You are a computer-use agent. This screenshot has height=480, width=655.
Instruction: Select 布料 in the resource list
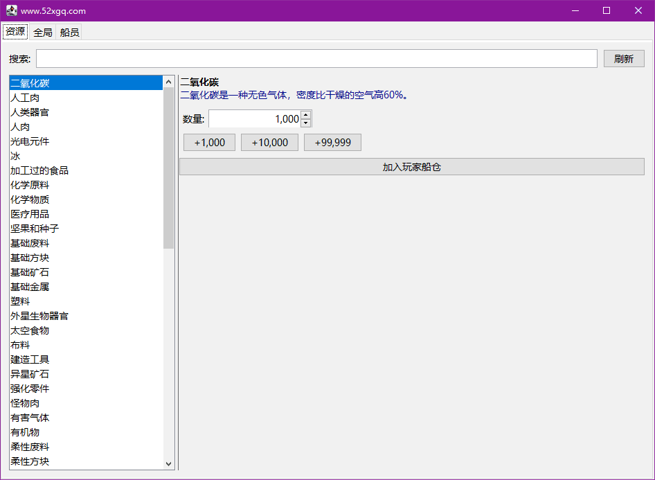tap(86, 345)
